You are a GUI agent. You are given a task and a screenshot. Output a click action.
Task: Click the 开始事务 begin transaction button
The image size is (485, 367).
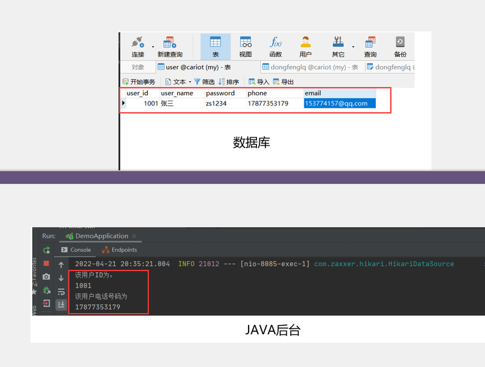139,82
